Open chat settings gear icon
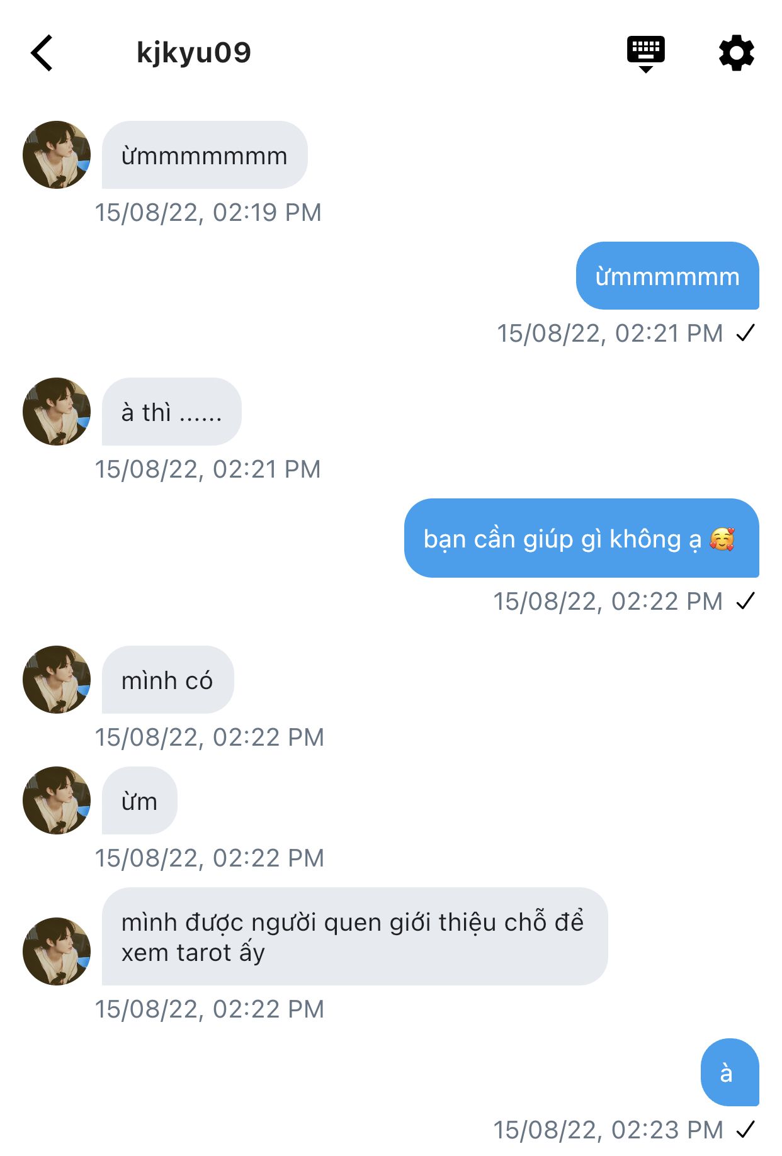782x1156 pixels. click(x=736, y=53)
